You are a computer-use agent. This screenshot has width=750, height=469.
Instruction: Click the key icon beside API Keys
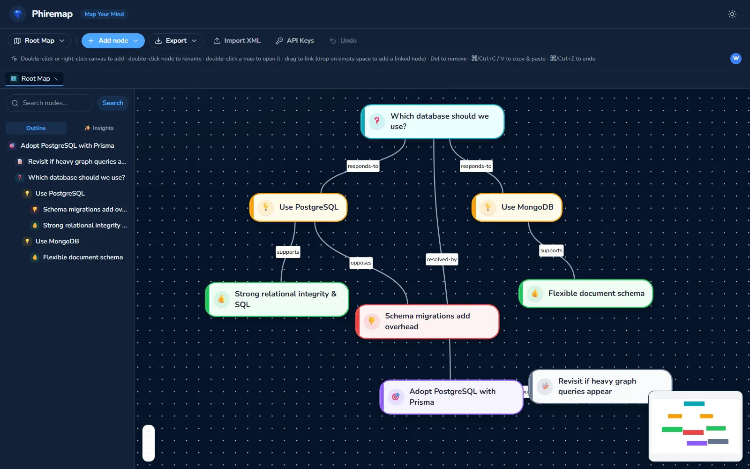click(279, 41)
